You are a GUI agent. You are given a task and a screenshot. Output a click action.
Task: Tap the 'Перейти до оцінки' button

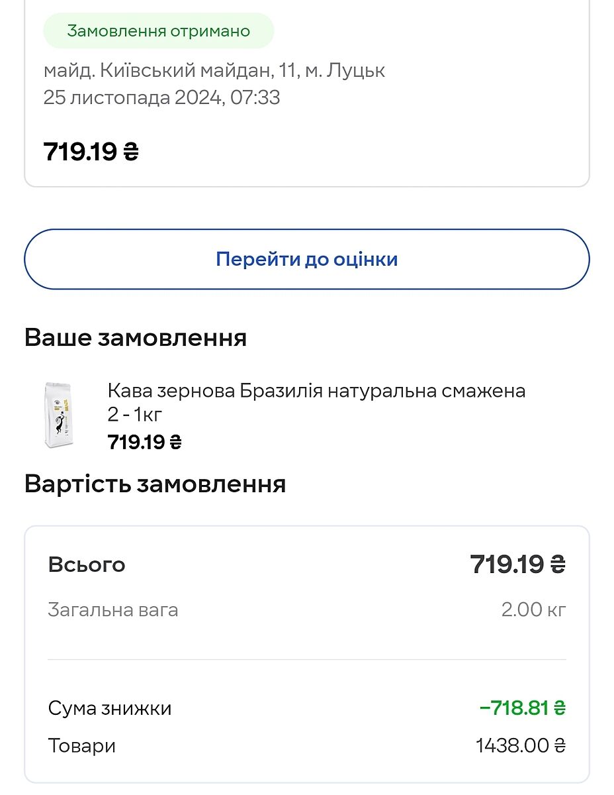tap(306, 259)
